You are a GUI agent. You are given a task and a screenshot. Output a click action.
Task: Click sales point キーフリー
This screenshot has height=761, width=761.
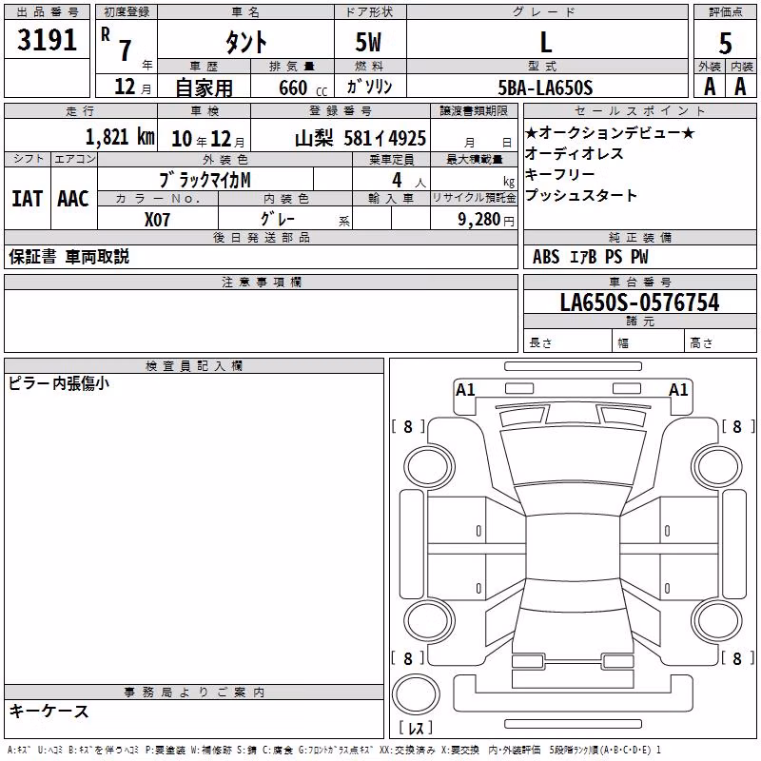pos(560,174)
